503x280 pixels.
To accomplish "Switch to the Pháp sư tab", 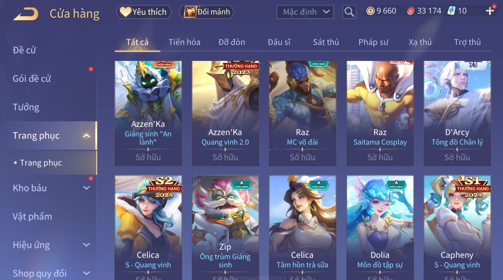I will [x=373, y=42].
